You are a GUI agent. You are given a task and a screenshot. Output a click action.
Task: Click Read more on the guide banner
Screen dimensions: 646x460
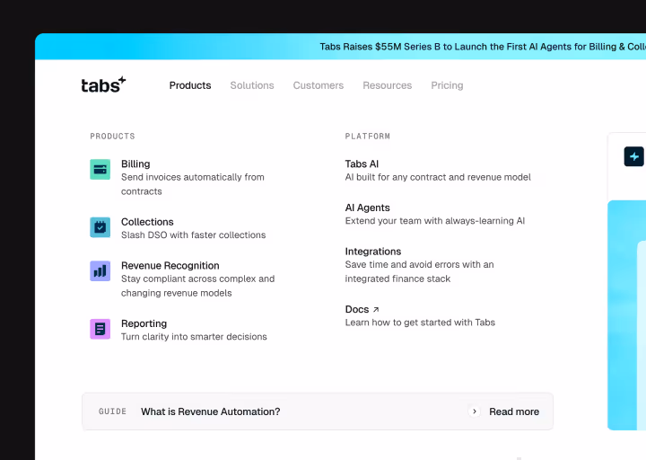tap(514, 411)
